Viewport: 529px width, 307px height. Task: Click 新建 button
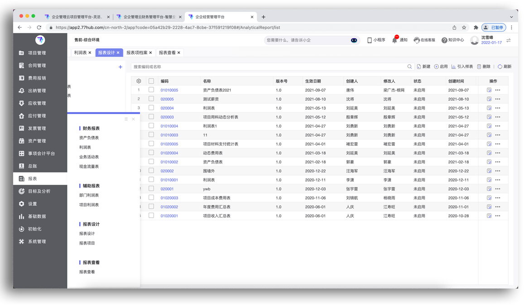pyautogui.click(x=424, y=66)
